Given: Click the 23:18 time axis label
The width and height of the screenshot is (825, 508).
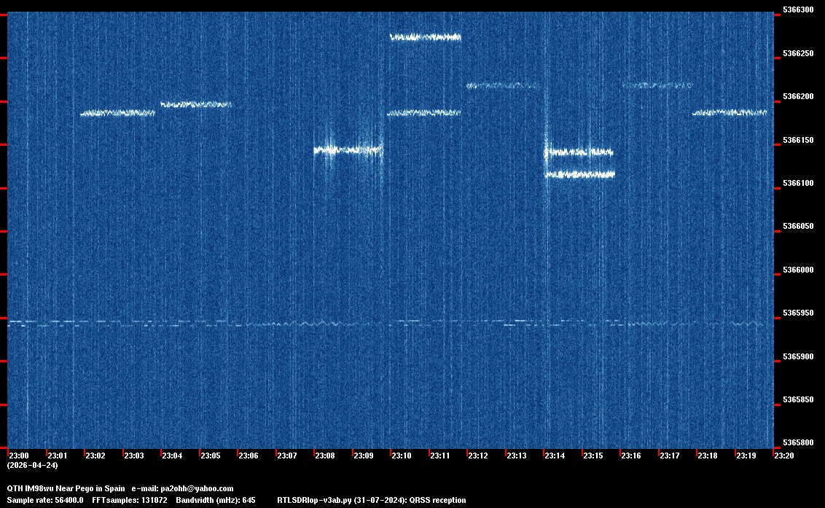Looking at the screenshot, I should coord(708,456).
